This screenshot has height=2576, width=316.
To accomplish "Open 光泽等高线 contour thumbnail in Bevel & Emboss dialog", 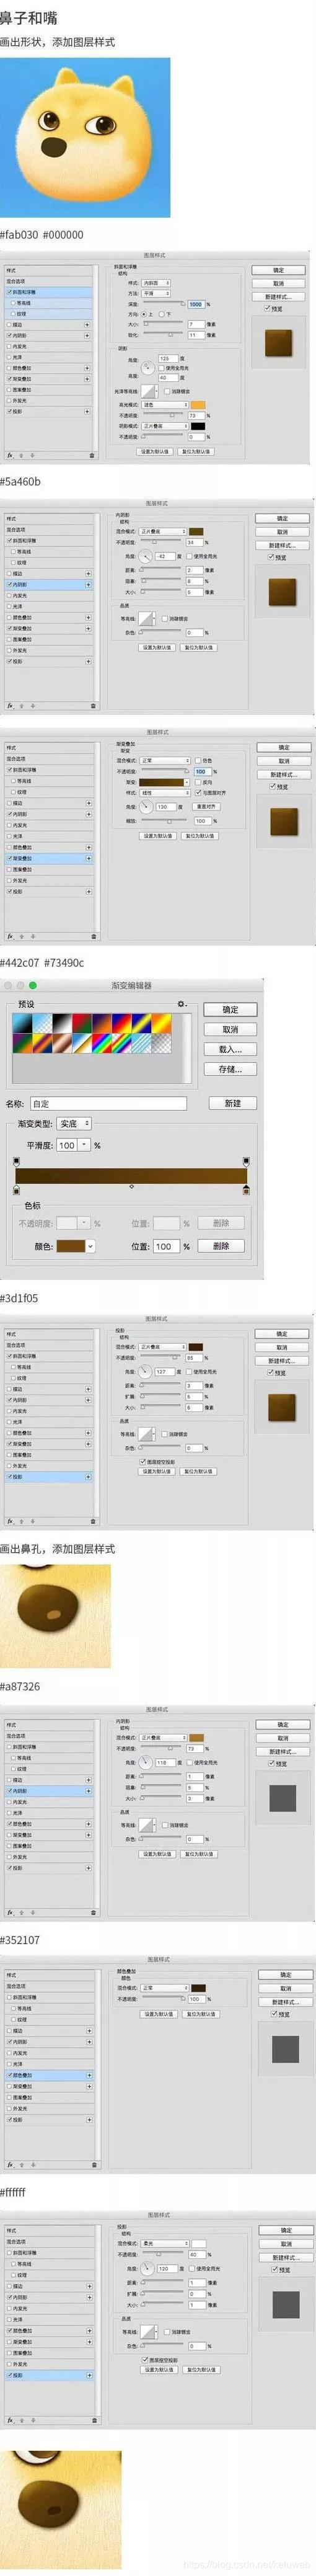I will pyautogui.click(x=148, y=391).
